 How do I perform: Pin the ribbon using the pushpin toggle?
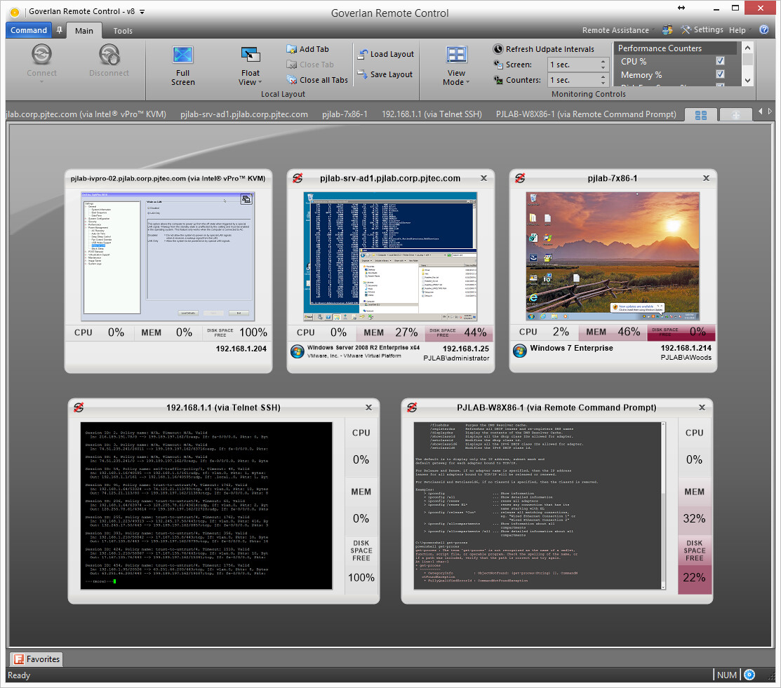point(59,30)
